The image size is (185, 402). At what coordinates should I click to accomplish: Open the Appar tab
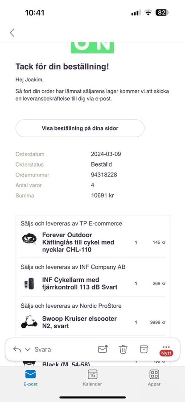tap(154, 378)
